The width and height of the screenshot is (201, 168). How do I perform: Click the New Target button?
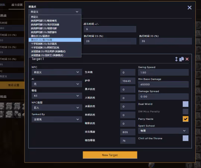pos(110,155)
